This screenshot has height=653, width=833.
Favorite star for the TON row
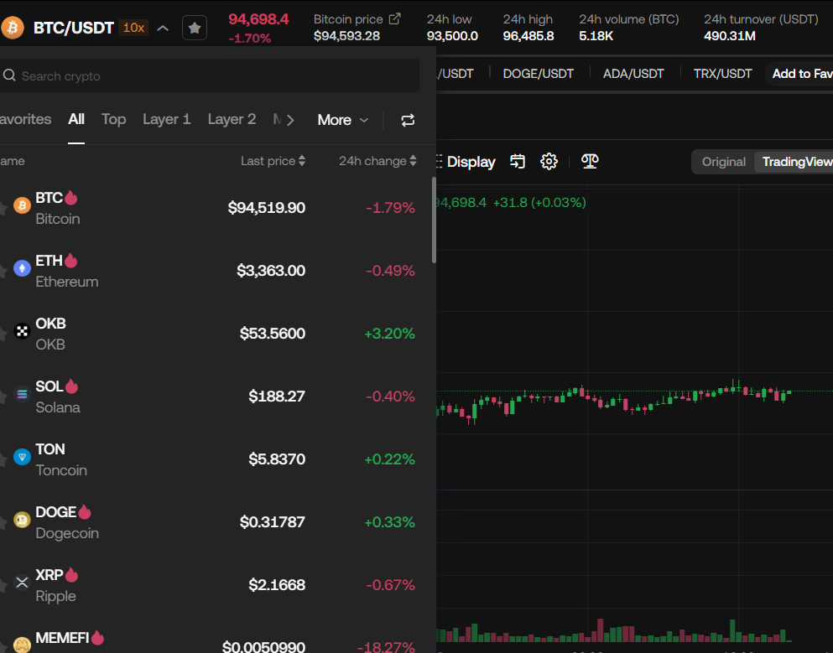click(x=3, y=459)
